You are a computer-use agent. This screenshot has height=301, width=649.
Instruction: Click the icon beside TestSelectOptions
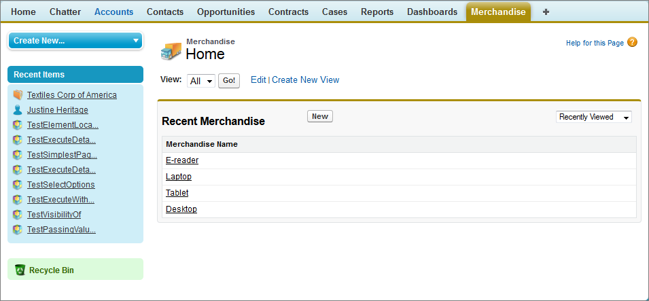[x=18, y=185]
